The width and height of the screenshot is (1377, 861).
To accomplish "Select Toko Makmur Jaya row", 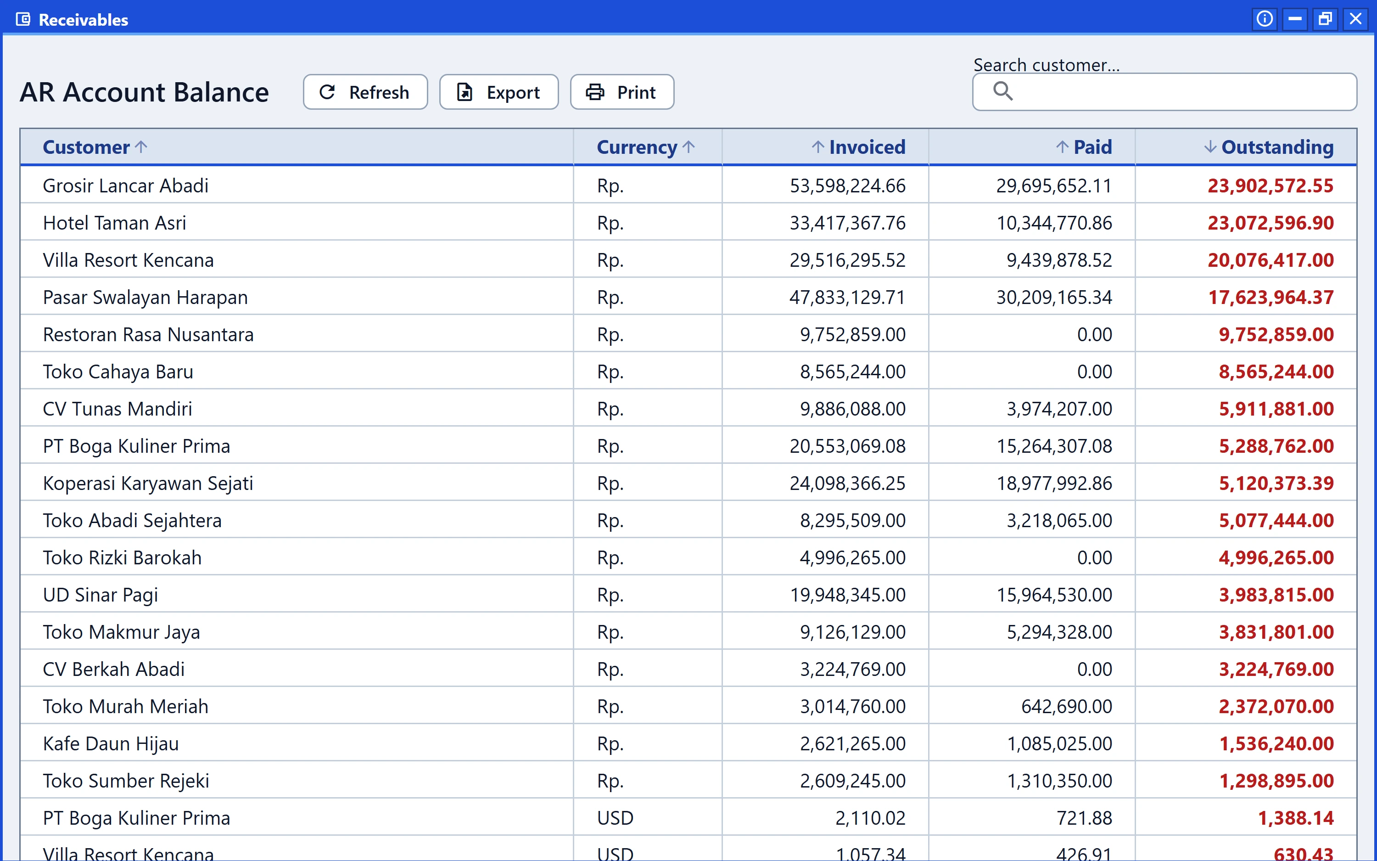I will (x=688, y=632).
